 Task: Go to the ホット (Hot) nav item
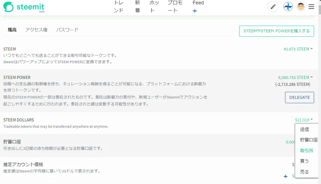click(x=154, y=7)
